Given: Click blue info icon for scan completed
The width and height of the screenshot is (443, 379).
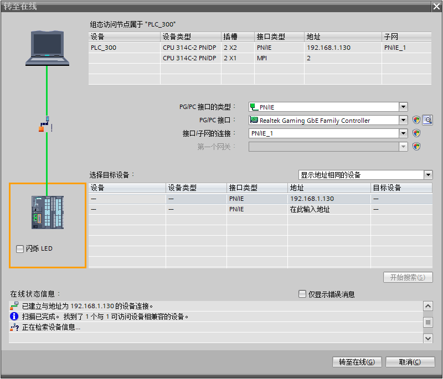Looking at the screenshot, I should pyautogui.click(x=14, y=316).
